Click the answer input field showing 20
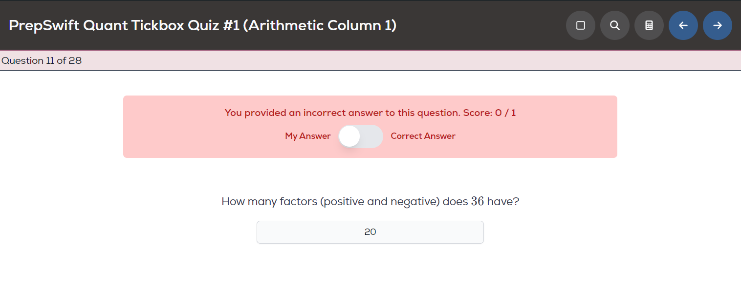The height and width of the screenshot is (307, 741). pos(370,232)
